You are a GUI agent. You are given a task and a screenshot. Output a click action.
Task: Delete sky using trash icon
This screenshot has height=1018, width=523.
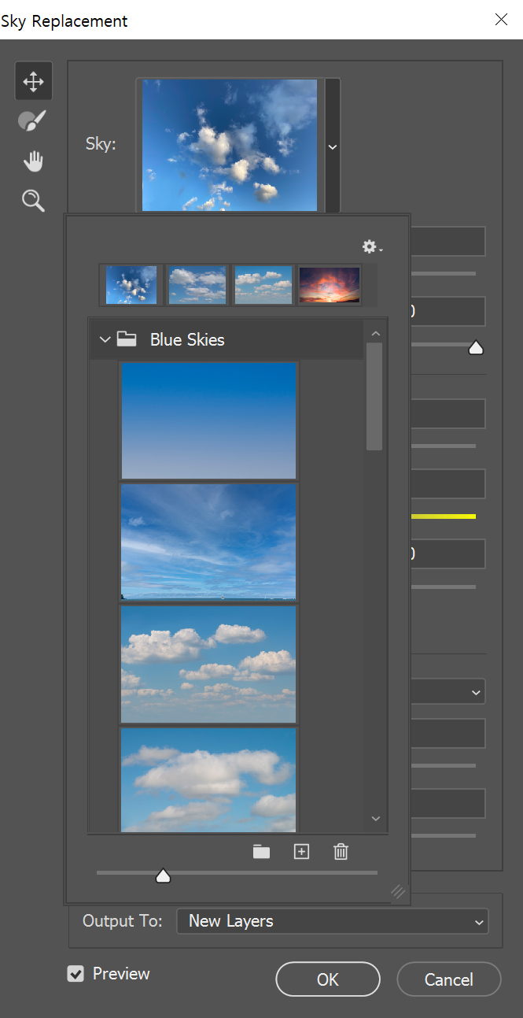(341, 851)
